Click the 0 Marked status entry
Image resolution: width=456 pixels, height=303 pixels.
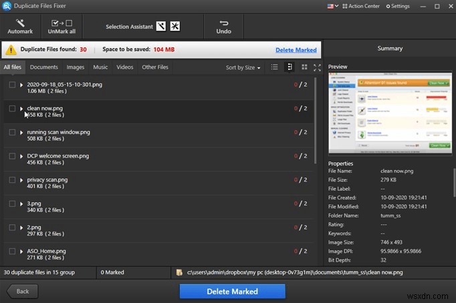tap(112, 272)
